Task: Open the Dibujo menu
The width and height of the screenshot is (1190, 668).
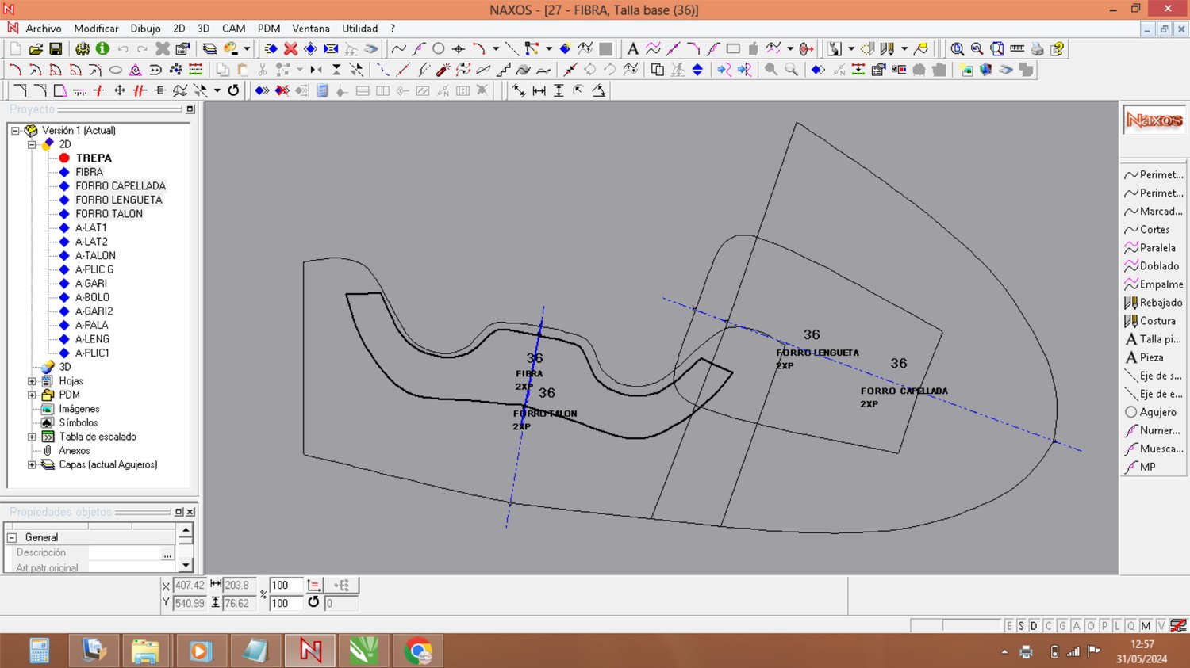Action: [x=145, y=29]
